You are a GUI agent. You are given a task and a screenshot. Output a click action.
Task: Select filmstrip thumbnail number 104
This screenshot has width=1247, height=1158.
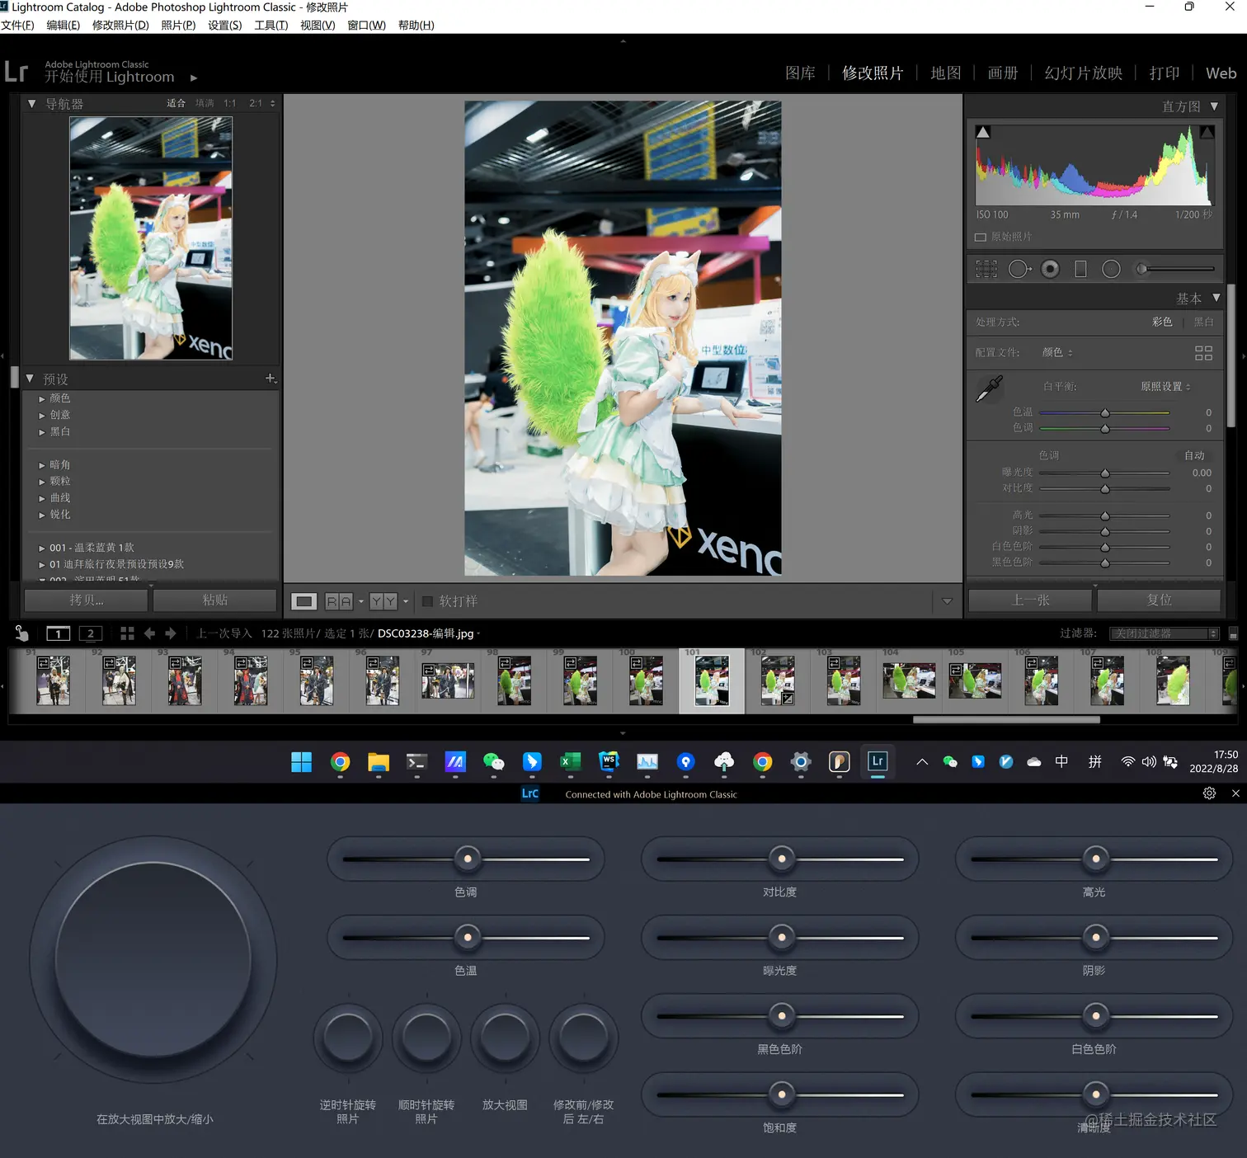click(x=909, y=680)
